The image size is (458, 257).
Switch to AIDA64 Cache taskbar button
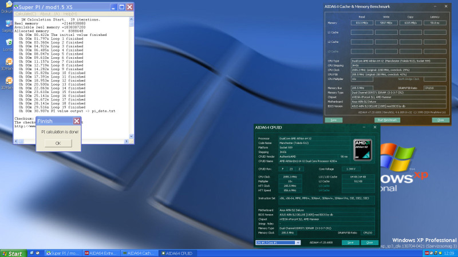pyautogui.click(x=139, y=254)
